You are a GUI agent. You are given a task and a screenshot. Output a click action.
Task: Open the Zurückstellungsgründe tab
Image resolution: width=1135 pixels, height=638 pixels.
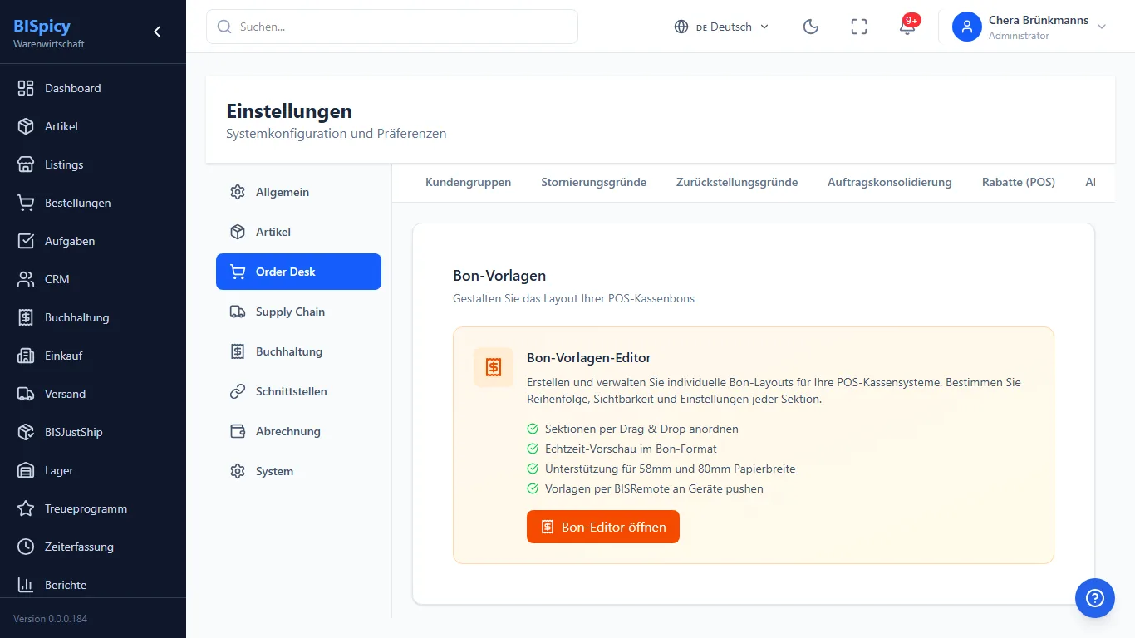[737, 182]
